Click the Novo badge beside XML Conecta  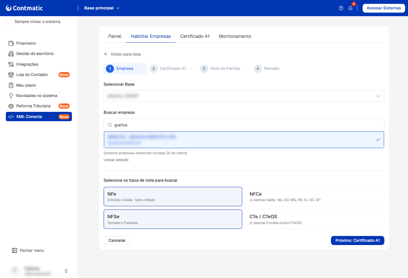point(64,117)
